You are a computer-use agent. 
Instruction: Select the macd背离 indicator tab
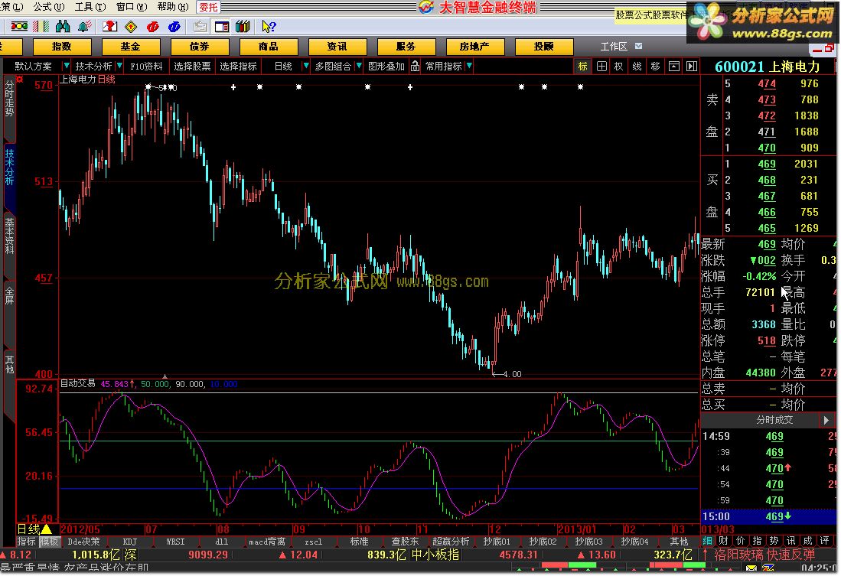[x=267, y=542]
